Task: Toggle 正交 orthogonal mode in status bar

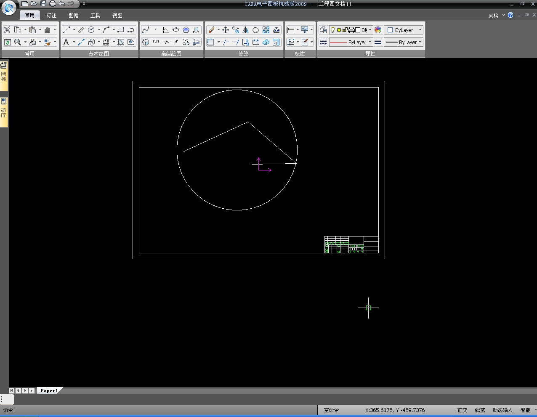Action: click(x=463, y=410)
